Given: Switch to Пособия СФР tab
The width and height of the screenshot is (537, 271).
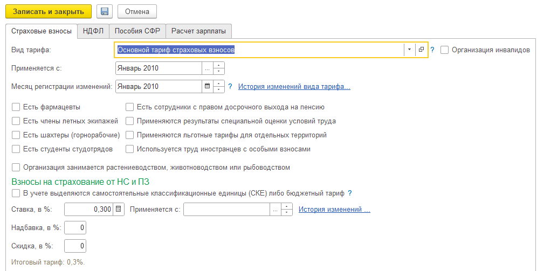Looking at the screenshot, I should click(137, 31).
